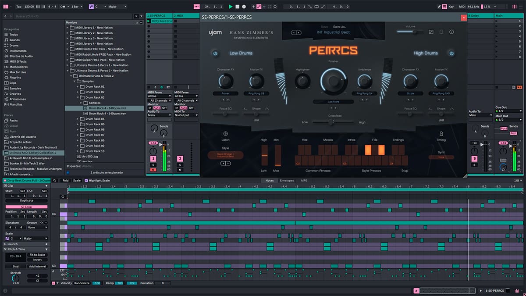The image size is (526, 296).
Task: Click the Highlighter knob
Action: click(x=302, y=81)
